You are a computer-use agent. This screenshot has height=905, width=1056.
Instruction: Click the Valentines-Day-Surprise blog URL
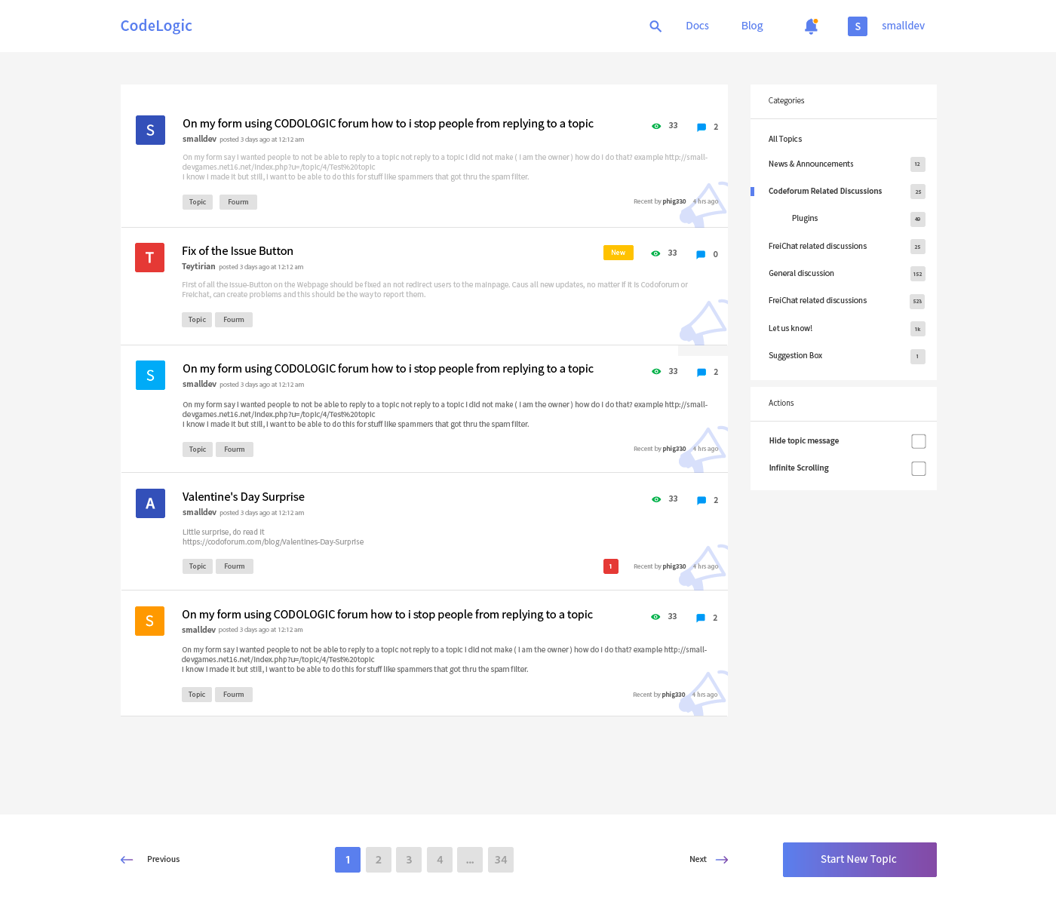pyautogui.click(x=273, y=541)
